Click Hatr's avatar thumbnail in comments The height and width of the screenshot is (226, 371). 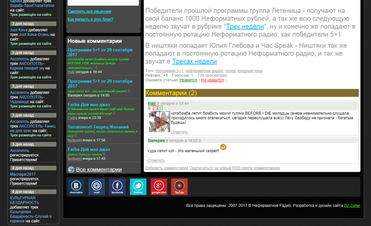pos(159,122)
